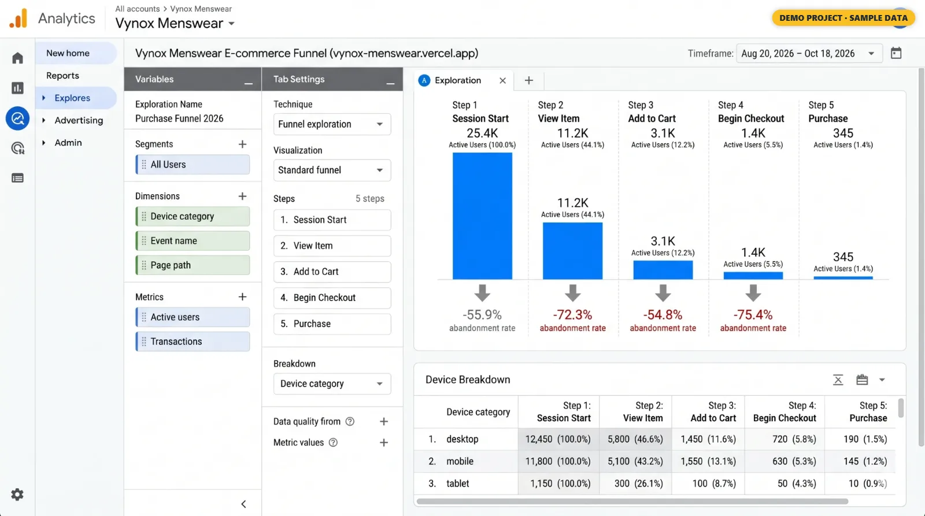Add a Metric values entry with plus
Viewport: 925px width, 516px height.
383,442
